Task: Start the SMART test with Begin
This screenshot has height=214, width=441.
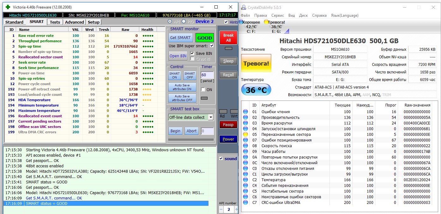Action: click(x=175, y=131)
